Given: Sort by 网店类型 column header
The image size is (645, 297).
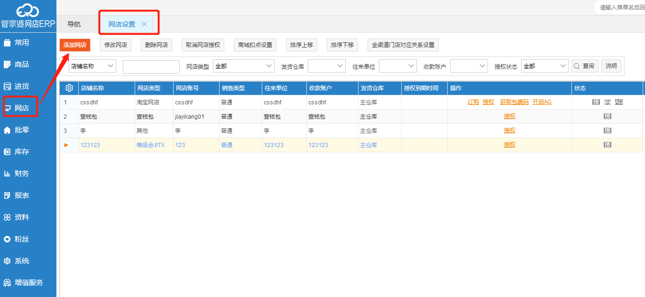Looking at the screenshot, I should pyautogui.click(x=154, y=88).
